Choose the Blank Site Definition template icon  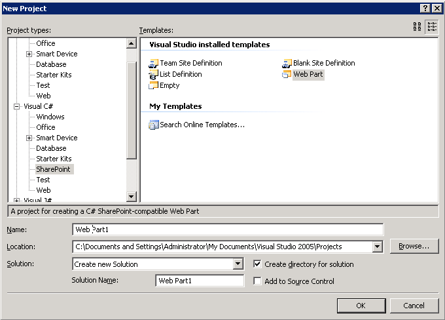point(287,64)
